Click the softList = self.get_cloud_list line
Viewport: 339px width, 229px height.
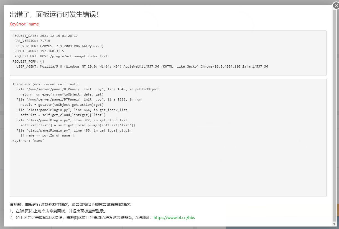tap(63, 115)
